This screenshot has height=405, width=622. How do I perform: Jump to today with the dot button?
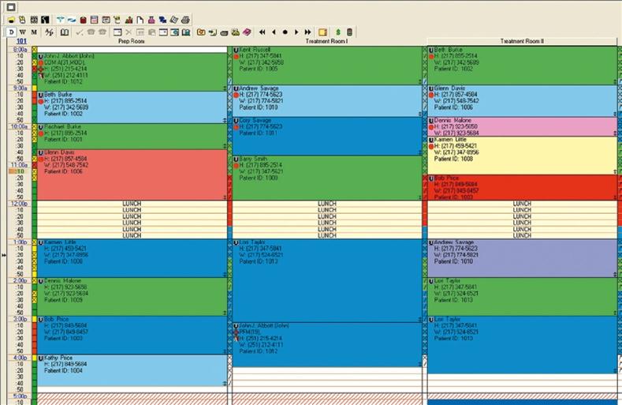coord(285,32)
